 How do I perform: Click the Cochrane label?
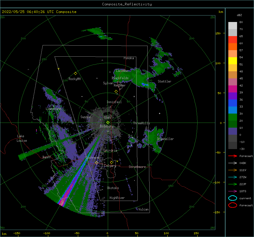(x=92, y=158)
